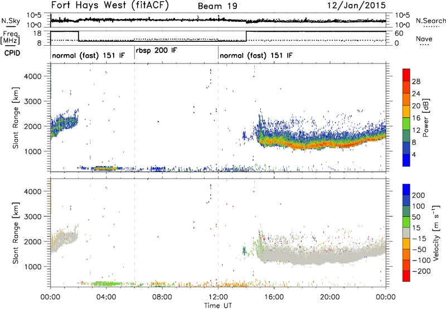446x309 pixels.
Task: Click the "12:00" time tick label
Action: (x=218, y=297)
